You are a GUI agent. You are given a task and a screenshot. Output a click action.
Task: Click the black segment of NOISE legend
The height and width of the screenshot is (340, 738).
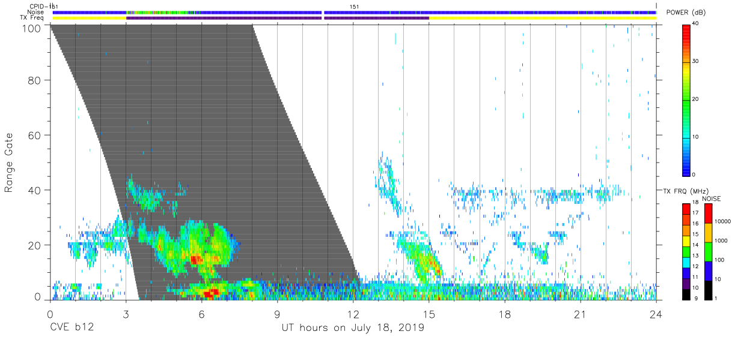708,290
